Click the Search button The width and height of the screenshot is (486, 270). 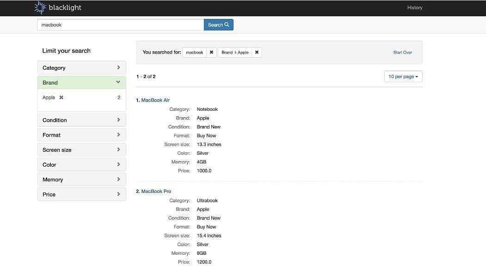(x=219, y=25)
